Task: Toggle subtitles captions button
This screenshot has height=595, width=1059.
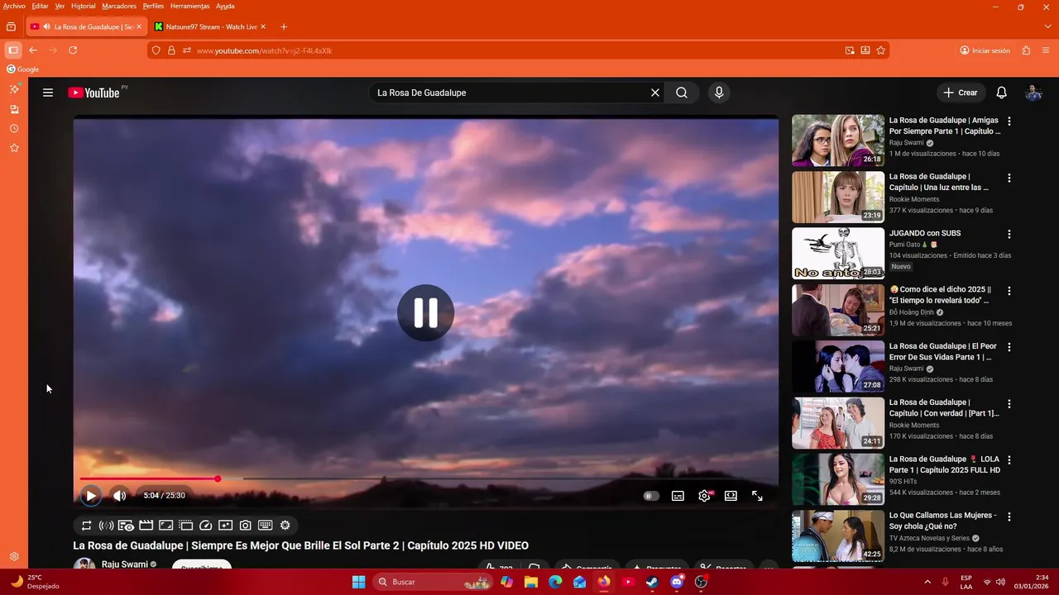Action: pos(678,496)
